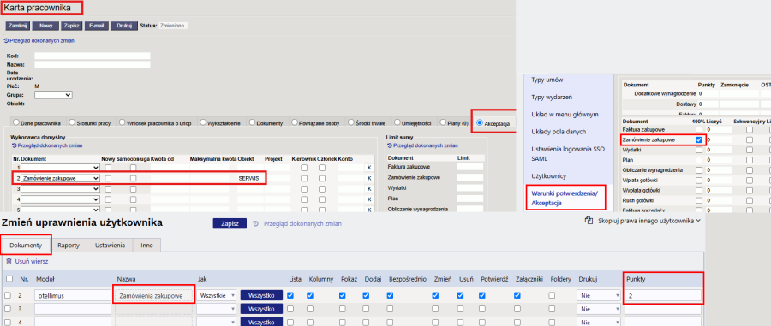
Task: Click the copy icon beside Skopiuj prawa innego użytkownika
Action: [589, 221]
